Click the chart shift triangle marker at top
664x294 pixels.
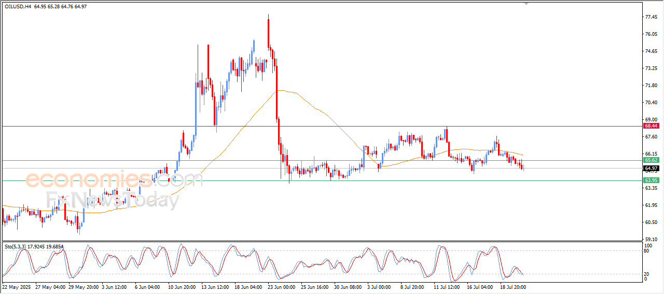coord(527,3)
